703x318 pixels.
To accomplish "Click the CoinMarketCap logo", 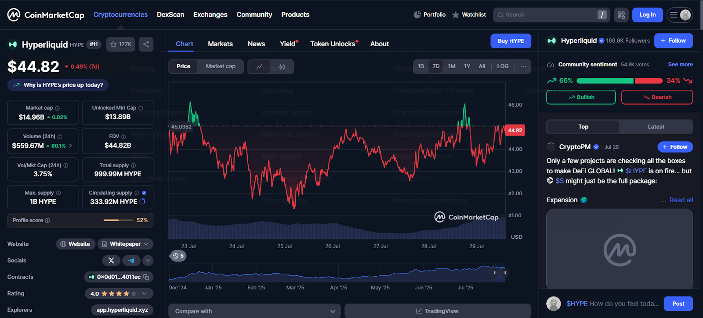I will point(46,15).
